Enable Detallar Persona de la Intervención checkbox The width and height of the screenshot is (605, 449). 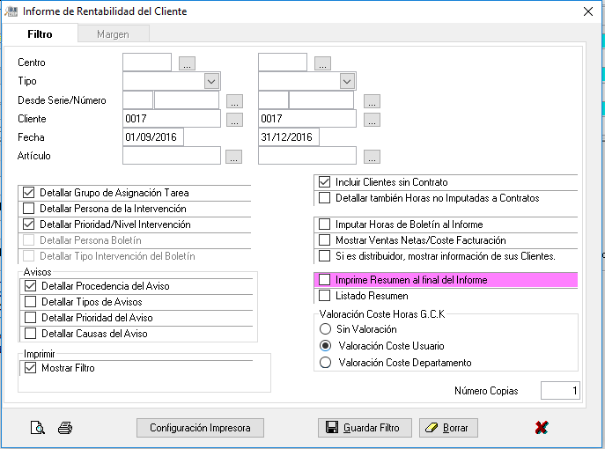[28, 209]
